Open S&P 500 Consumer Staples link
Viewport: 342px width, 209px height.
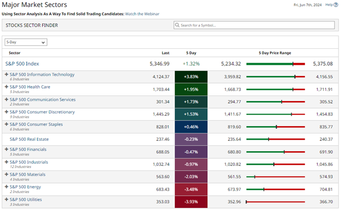tap(36, 124)
